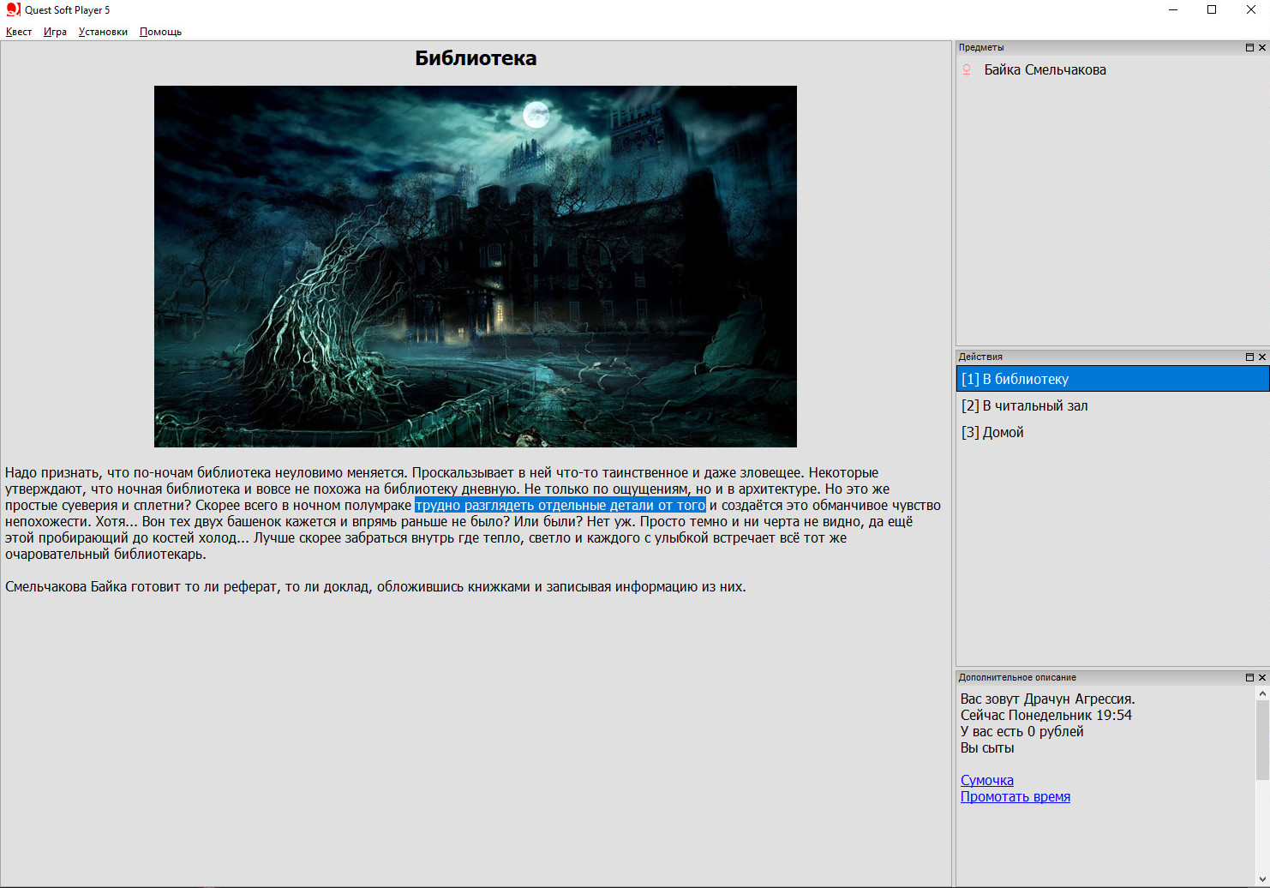Click the Дополнительное описание panel title
The height and width of the screenshot is (888, 1270).
tap(1017, 677)
